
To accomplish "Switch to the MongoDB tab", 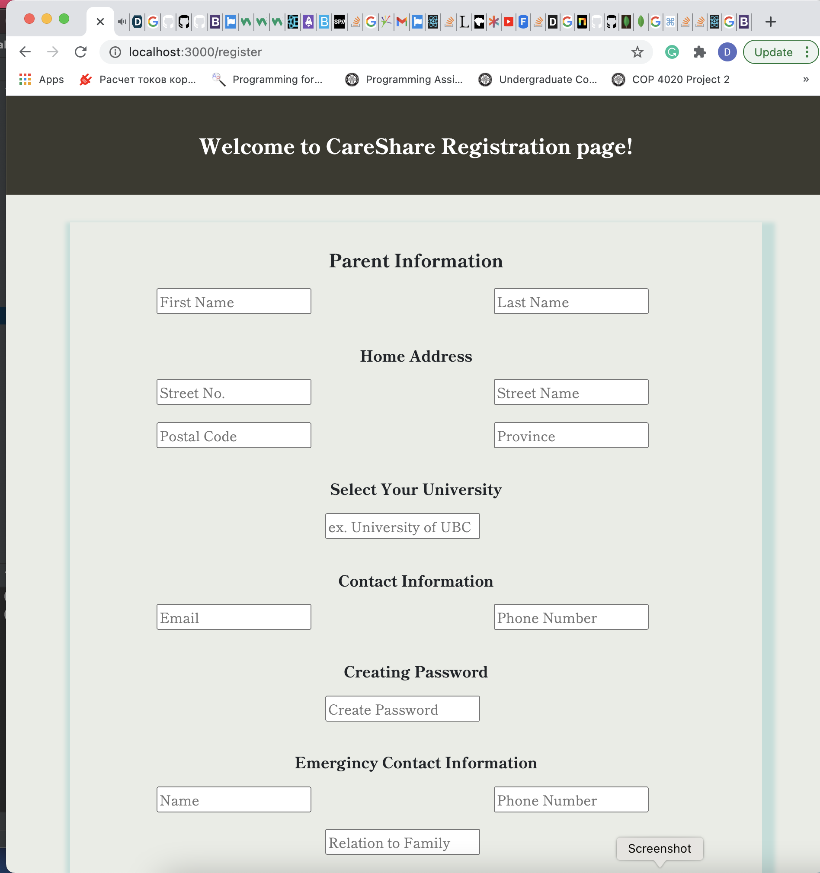I will (641, 21).
